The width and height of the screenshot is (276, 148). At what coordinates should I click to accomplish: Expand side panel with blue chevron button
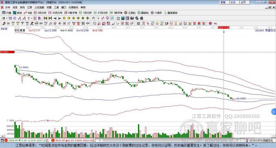coord(274,111)
